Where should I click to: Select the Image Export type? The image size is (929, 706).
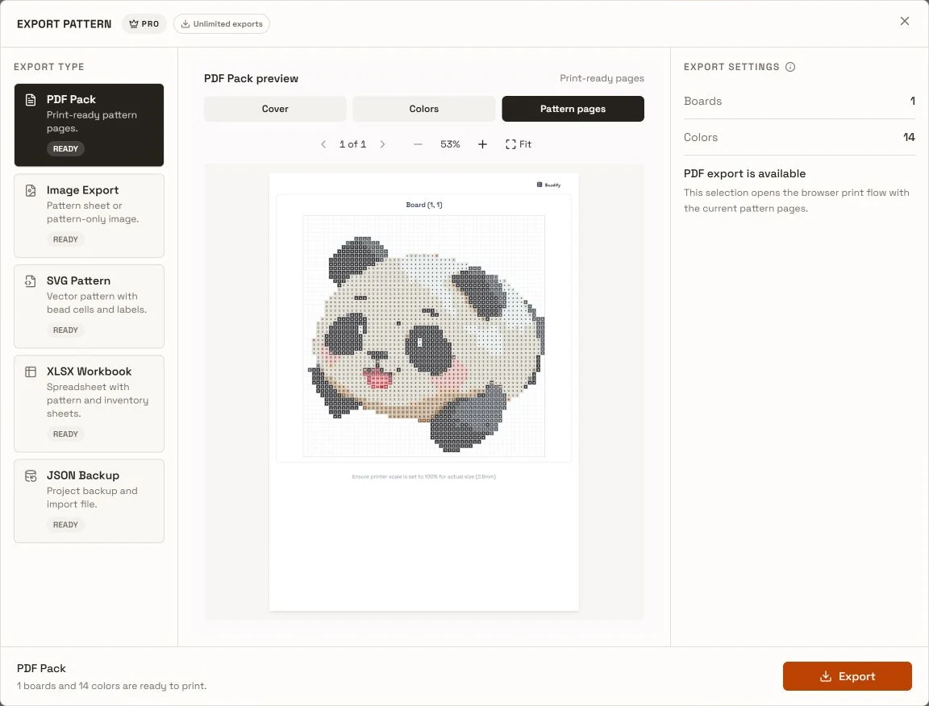89,216
